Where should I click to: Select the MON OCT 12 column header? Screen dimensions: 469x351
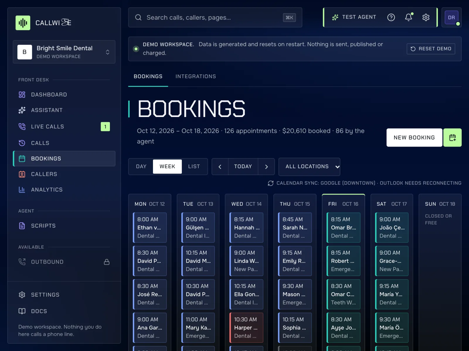coord(150,204)
